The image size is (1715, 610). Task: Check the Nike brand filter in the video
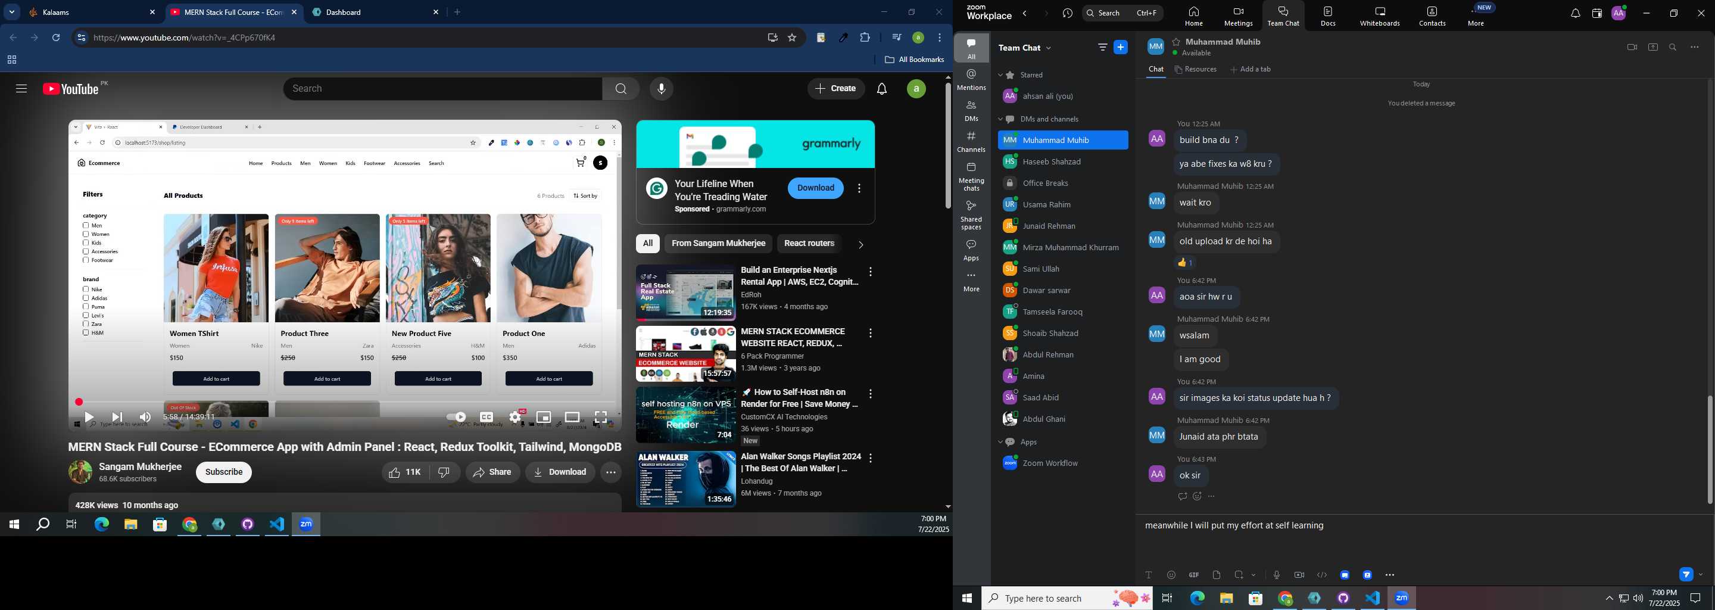click(86, 290)
